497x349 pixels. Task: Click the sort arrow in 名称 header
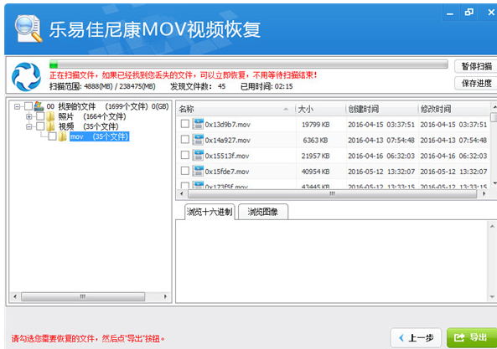tap(286, 109)
